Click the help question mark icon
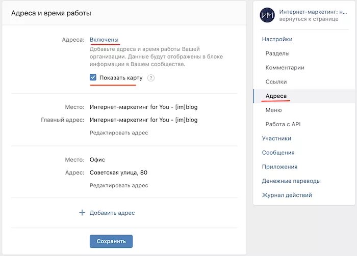The width and height of the screenshot is (357, 256). click(151, 78)
